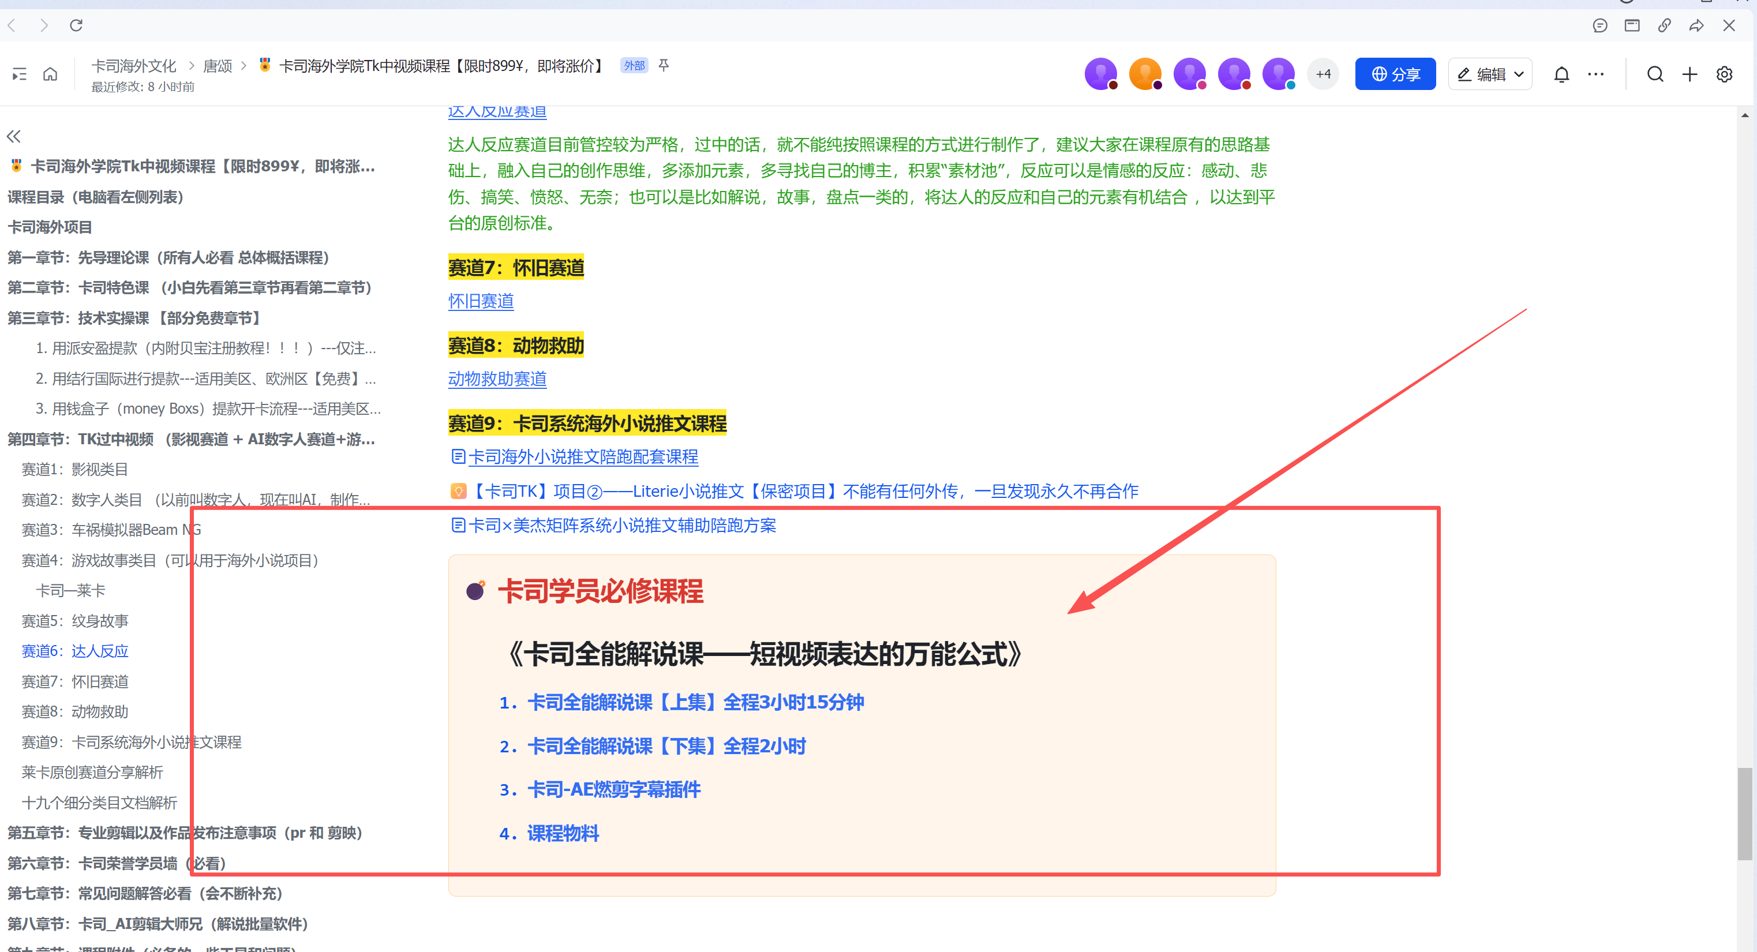Jump to 第八章节：卡司_AI剪辑大师兄
Screen dimensions: 1757x952
[158, 924]
